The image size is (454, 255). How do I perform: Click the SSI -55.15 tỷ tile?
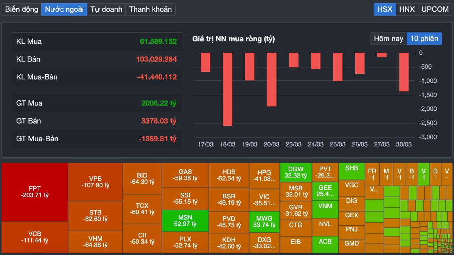185,199
